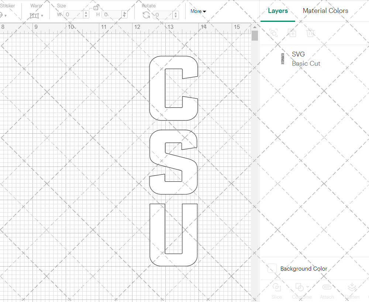This screenshot has width=369, height=302.
Task: Open the More dropdown menu
Action: [x=198, y=11]
